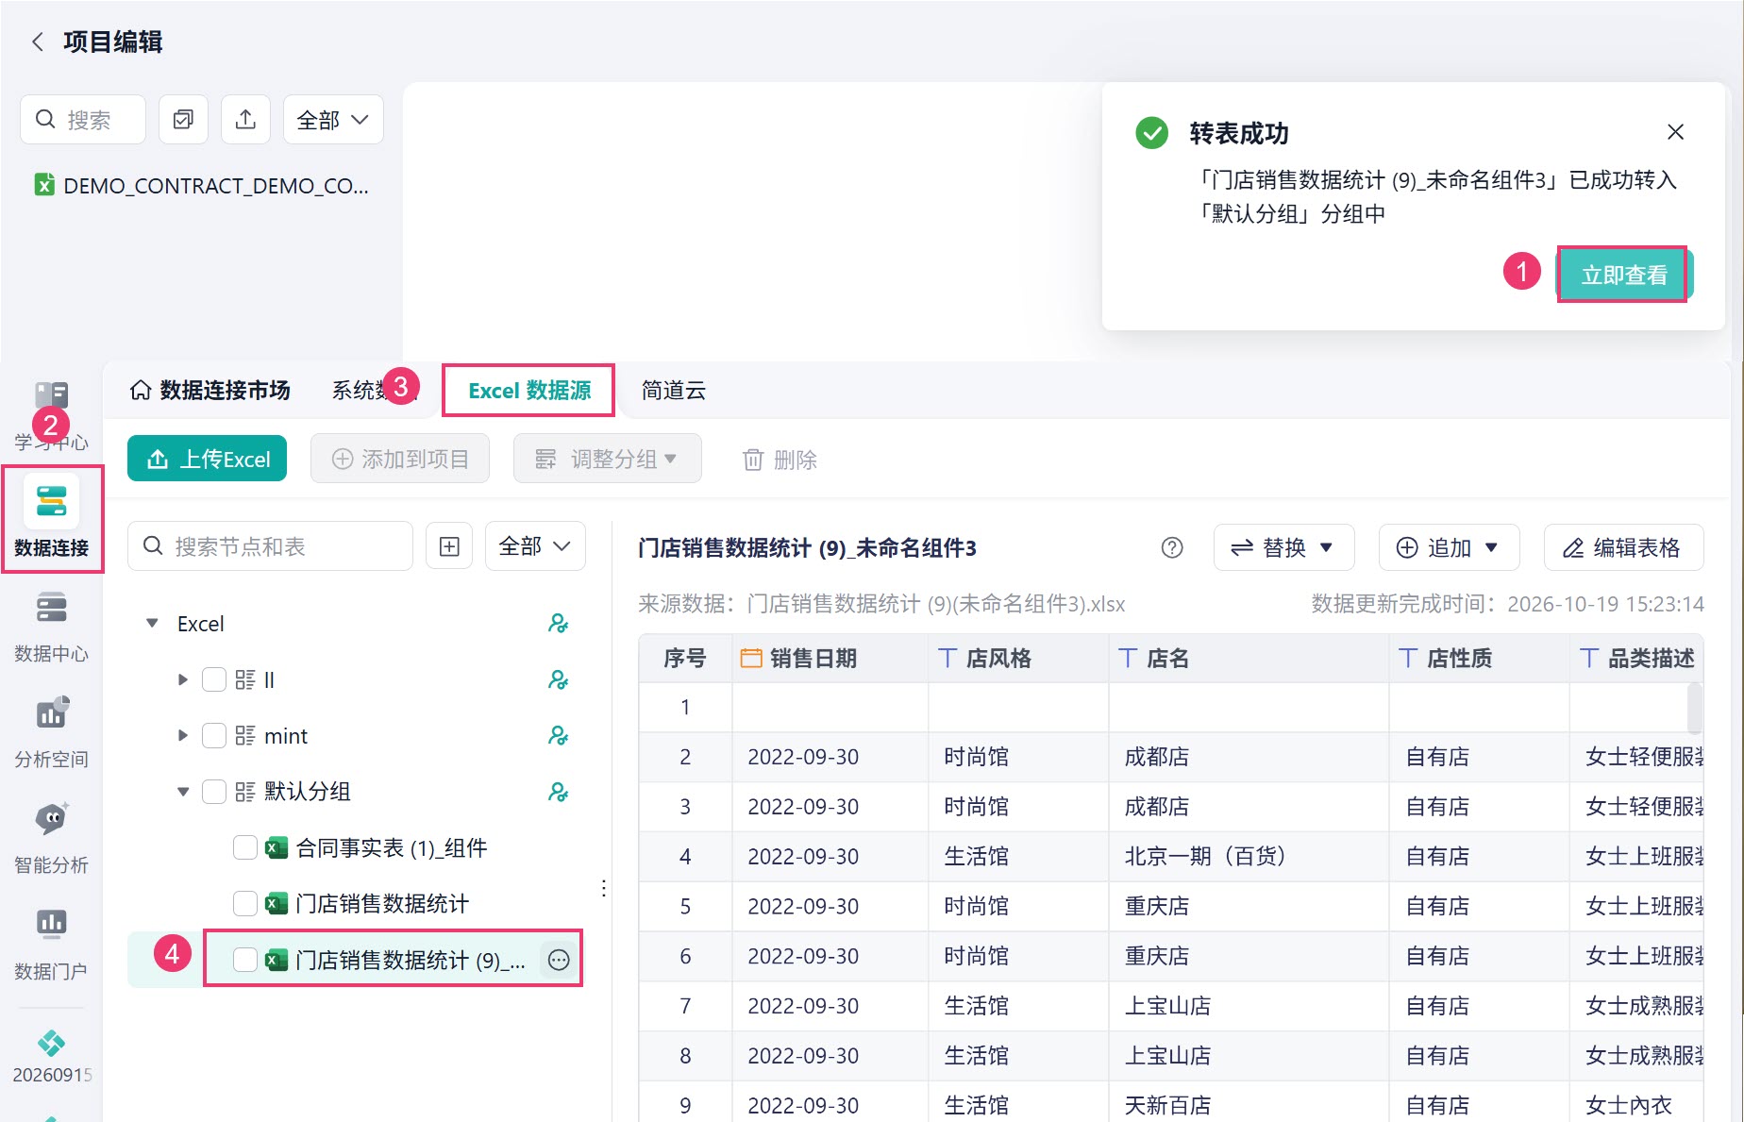The image size is (1744, 1122).
Task: Open 数据门户 in the left sidebar
Action: point(52,945)
